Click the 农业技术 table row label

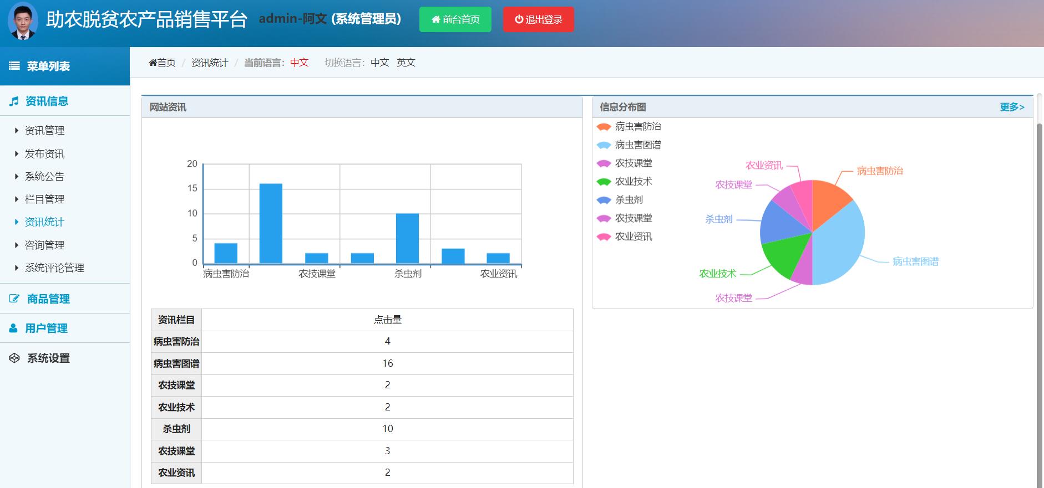[x=176, y=407]
